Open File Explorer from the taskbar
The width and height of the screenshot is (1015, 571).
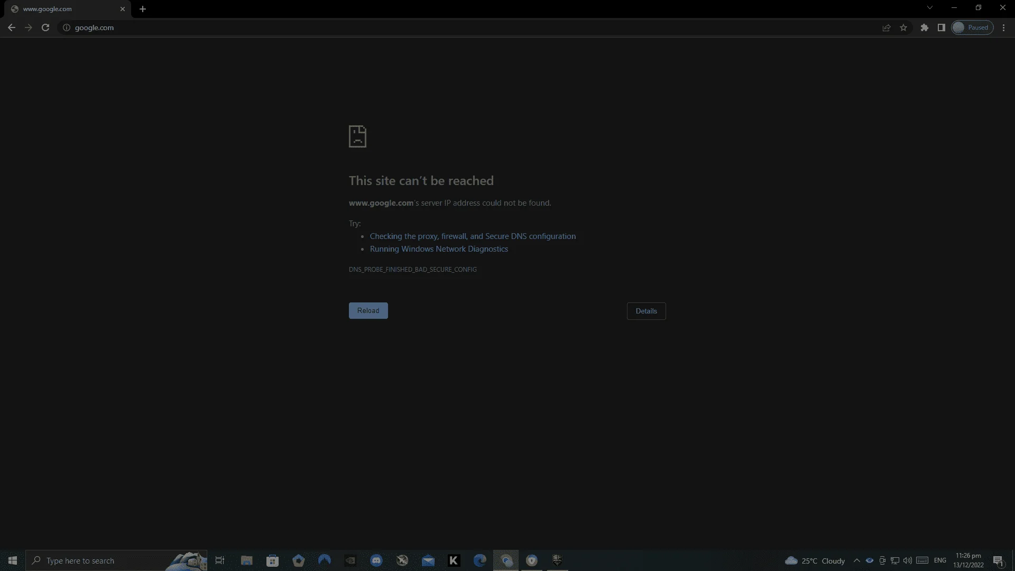[x=247, y=560]
